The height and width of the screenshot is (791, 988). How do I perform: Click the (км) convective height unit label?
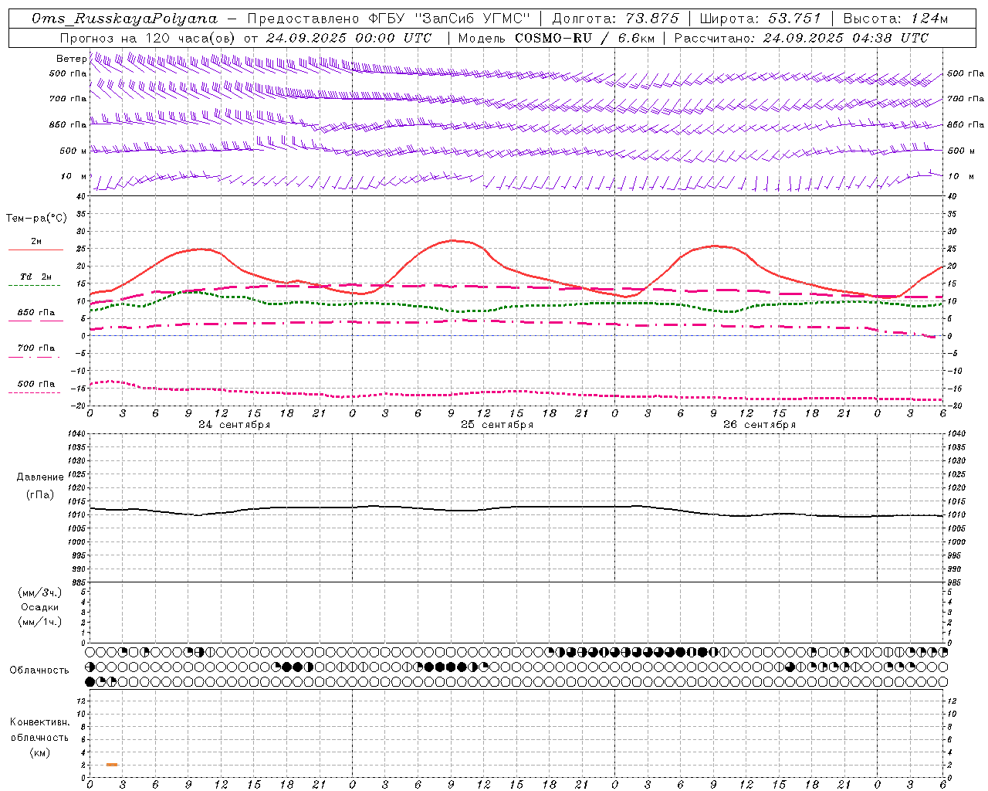[40, 752]
